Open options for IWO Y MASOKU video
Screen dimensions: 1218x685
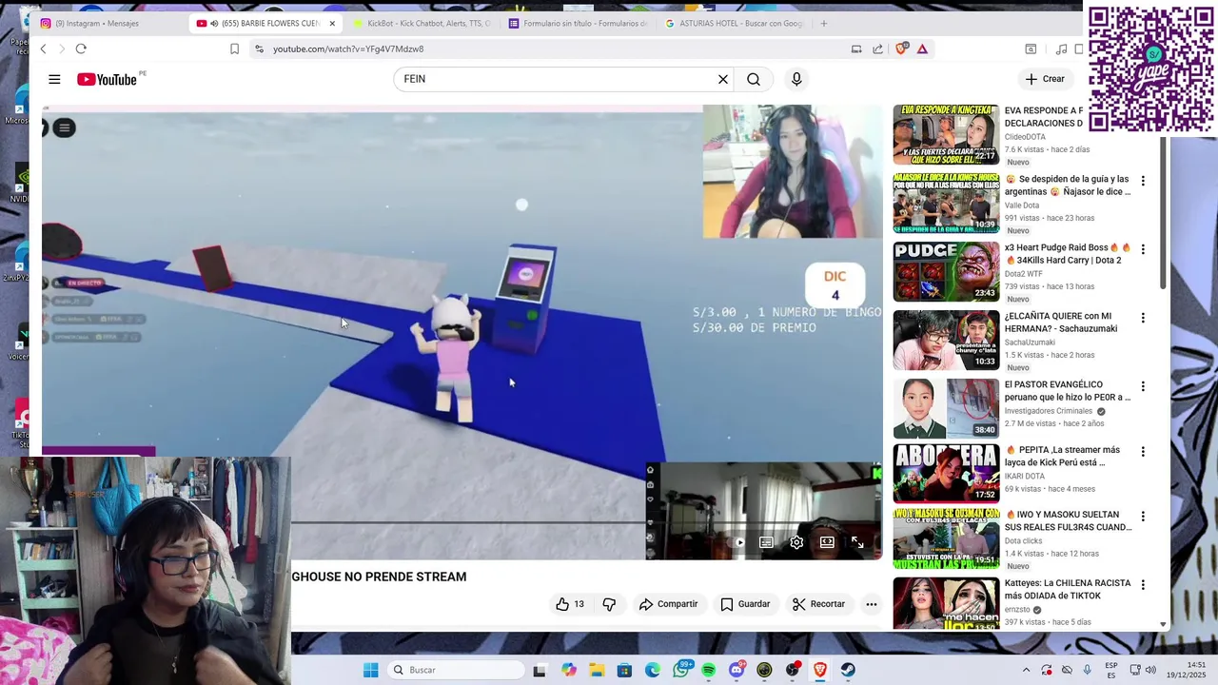pos(1143,516)
